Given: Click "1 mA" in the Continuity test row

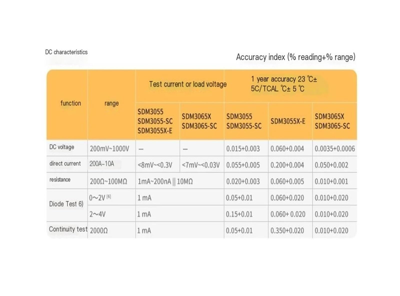Looking at the screenshot, I should click(144, 230).
